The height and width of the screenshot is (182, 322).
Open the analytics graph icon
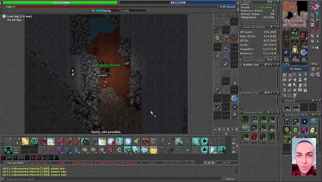click(x=290, y=90)
